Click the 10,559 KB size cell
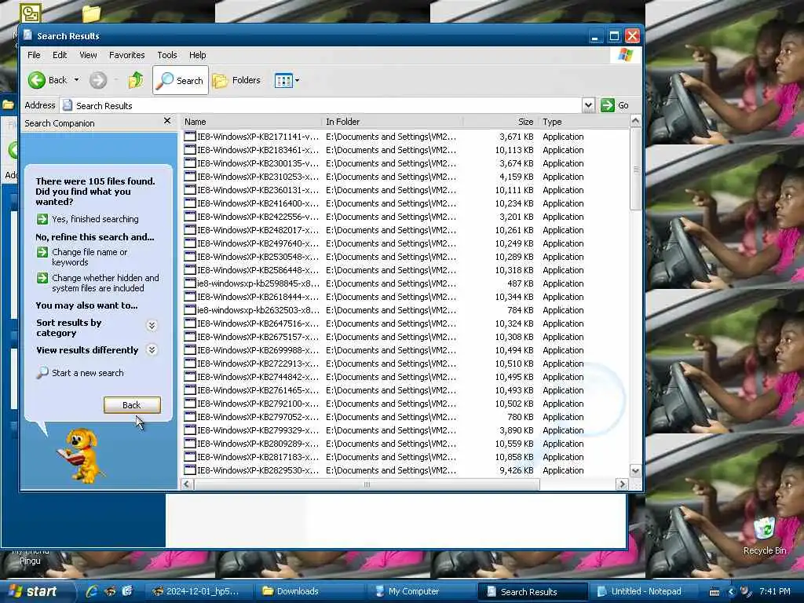 [x=513, y=444]
